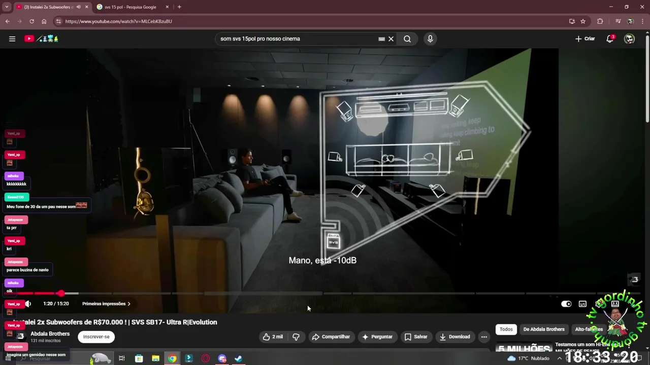Open the Chrome extensions puzzle icon
This screenshot has width=650, height=365.
pyautogui.click(x=600, y=21)
